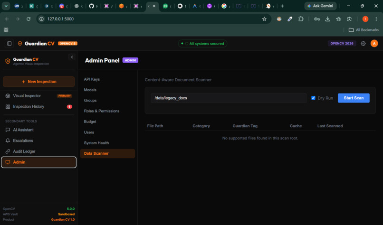The width and height of the screenshot is (383, 225).
Task: Open the settings gear in the header
Action: click(x=363, y=44)
